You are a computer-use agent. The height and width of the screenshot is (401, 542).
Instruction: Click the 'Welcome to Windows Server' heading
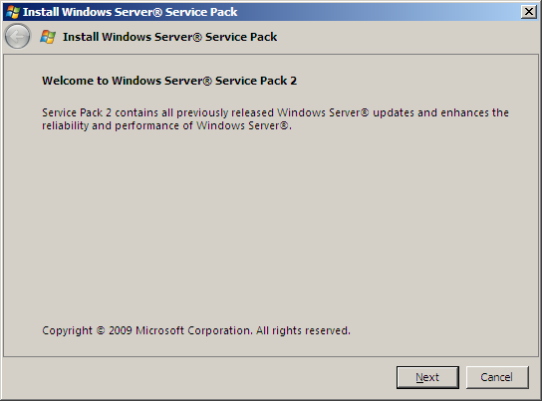169,81
